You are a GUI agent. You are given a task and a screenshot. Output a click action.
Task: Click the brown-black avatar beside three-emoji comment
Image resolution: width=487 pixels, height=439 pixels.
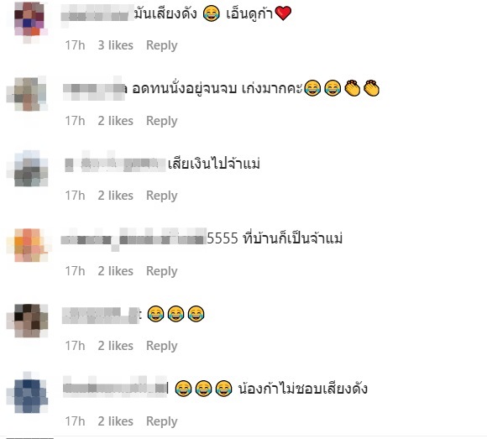click(28, 321)
